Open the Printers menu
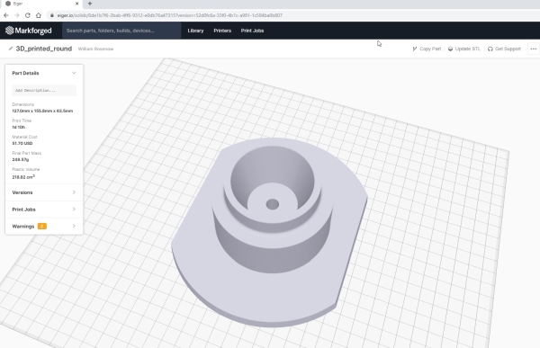This screenshot has height=348, width=540. click(222, 31)
